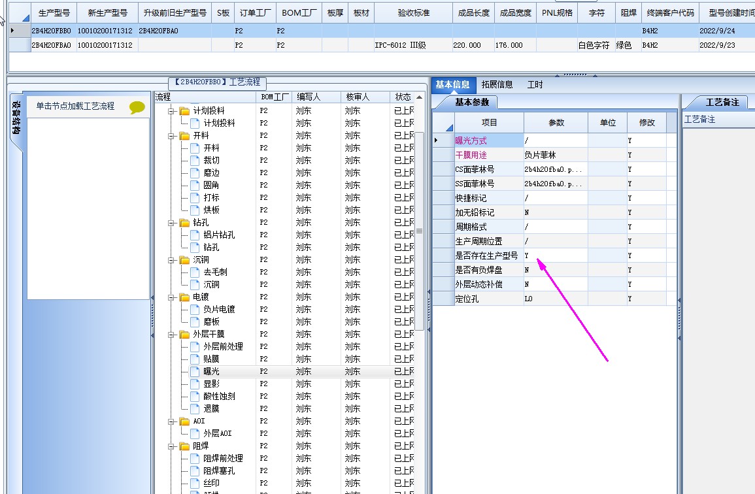Screen dimensions: 755x494
Task: Click the document icon beside 去毛刺
Action: (195, 272)
